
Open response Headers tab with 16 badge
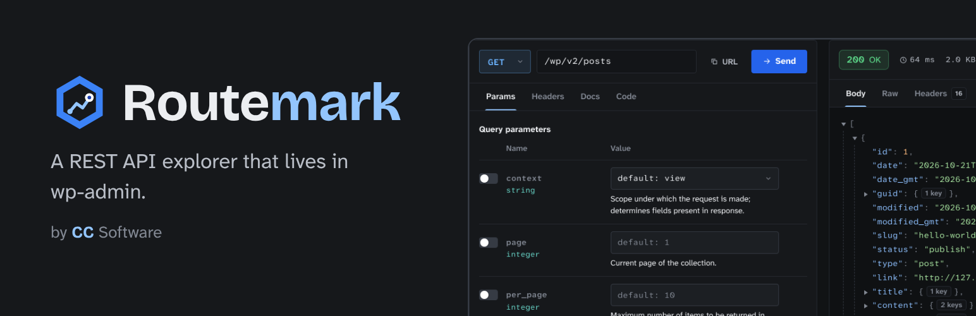[940, 94]
